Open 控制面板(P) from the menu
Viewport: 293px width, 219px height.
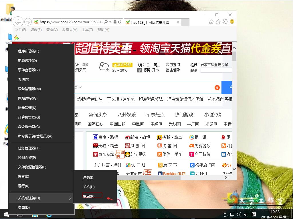coord(41,158)
